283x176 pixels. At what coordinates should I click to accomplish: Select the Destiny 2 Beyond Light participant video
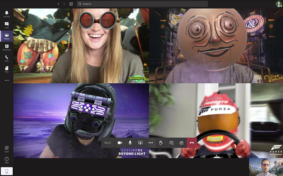[x=81, y=120]
